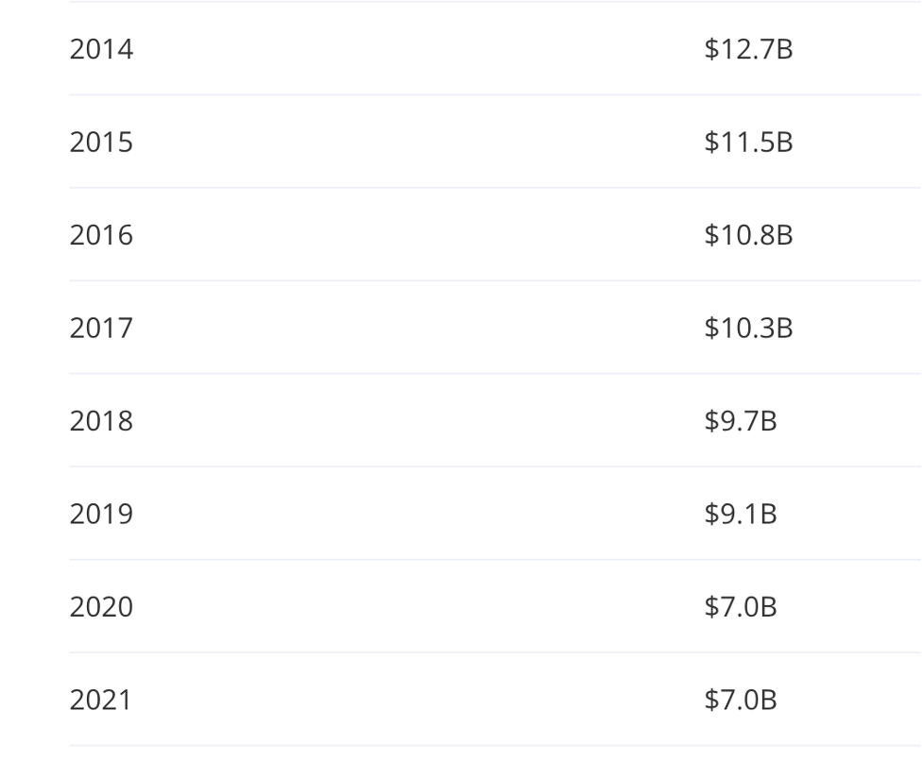Click the 2019 year cell
The width and height of the screenshot is (923, 778).
(x=101, y=515)
